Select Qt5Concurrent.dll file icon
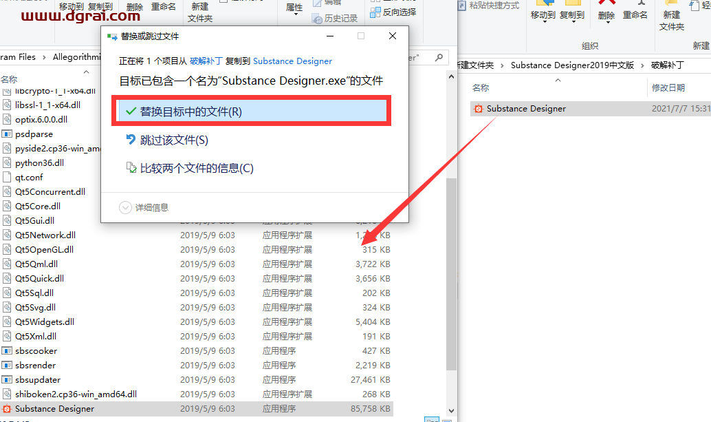 (7, 191)
